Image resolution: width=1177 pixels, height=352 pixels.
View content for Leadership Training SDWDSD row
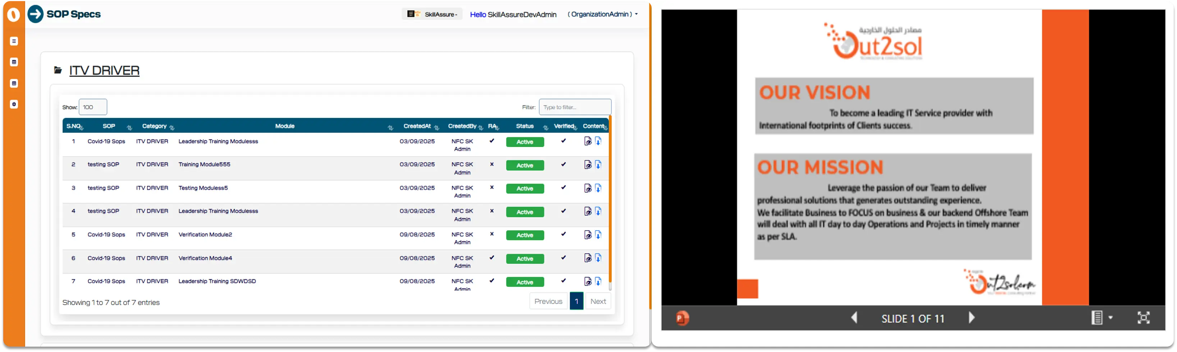tap(588, 282)
